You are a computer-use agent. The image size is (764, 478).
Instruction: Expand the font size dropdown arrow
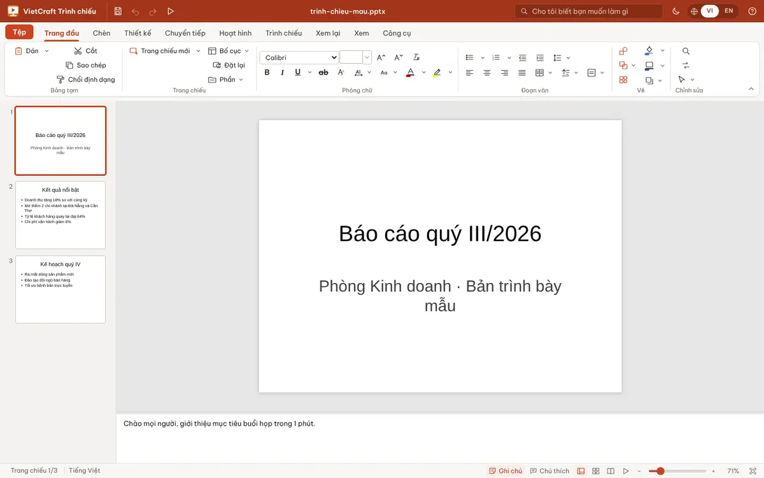367,57
